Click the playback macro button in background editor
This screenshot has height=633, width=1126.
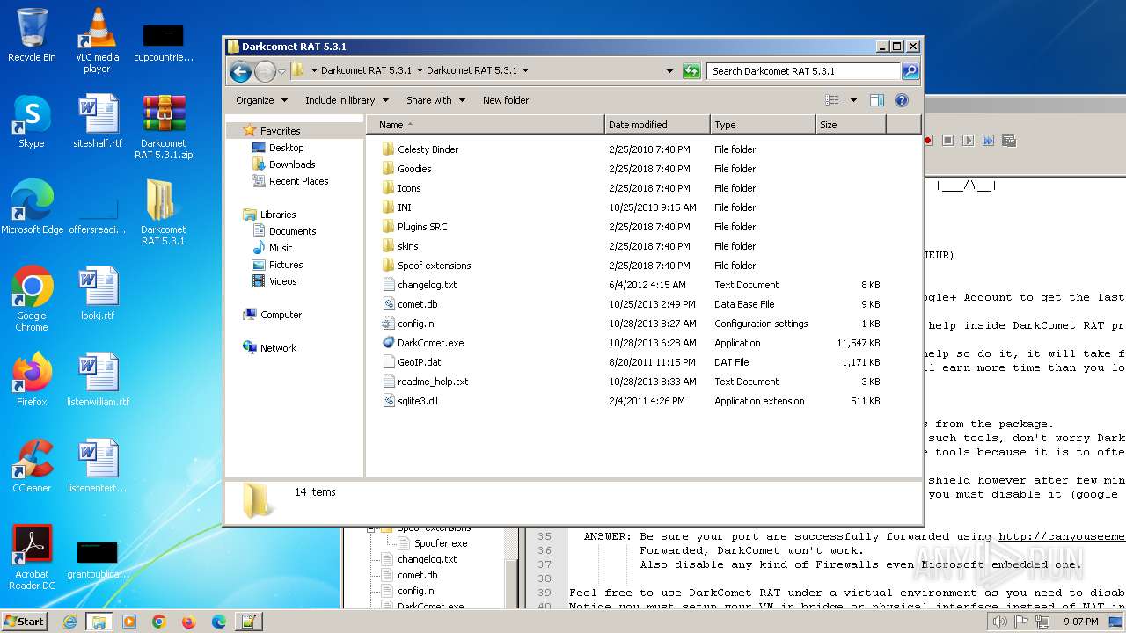tap(968, 141)
